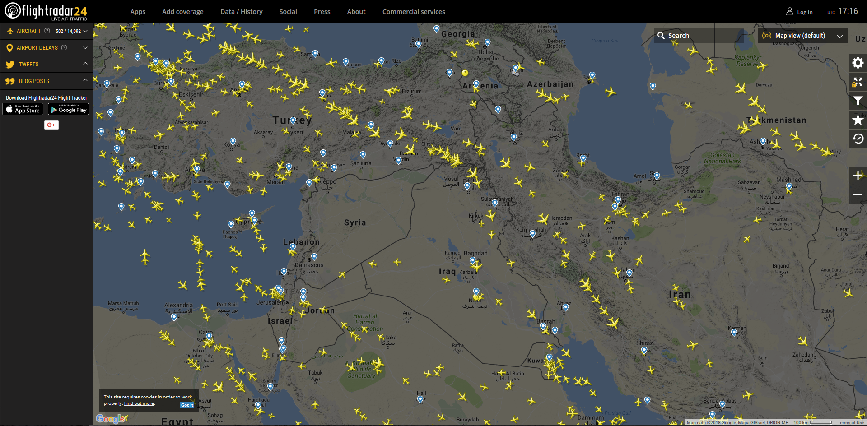Open the About menu

pyautogui.click(x=356, y=12)
